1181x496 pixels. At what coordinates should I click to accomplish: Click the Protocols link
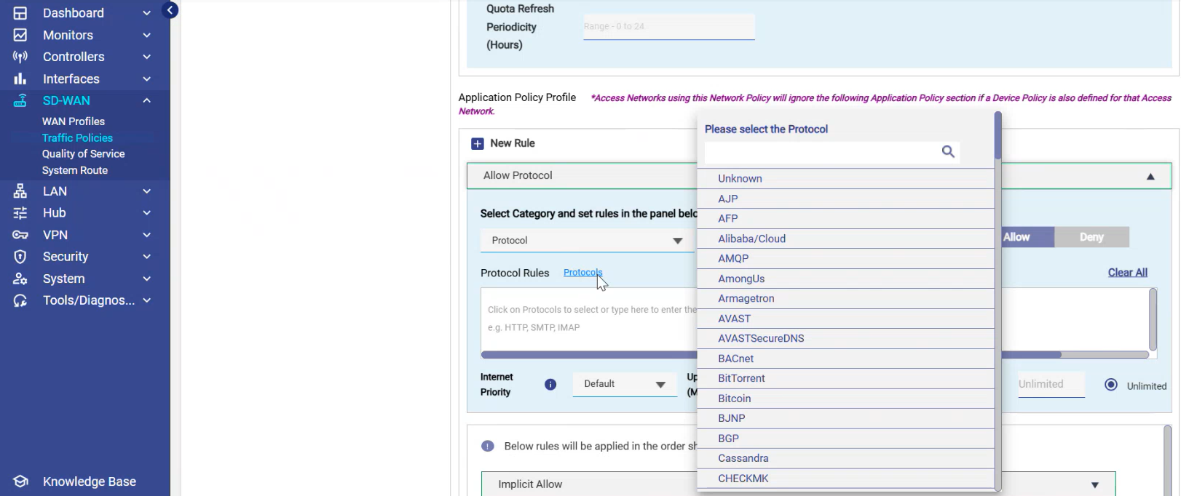pos(582,273)
